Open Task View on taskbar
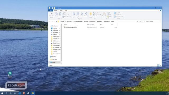 point(15,93)
